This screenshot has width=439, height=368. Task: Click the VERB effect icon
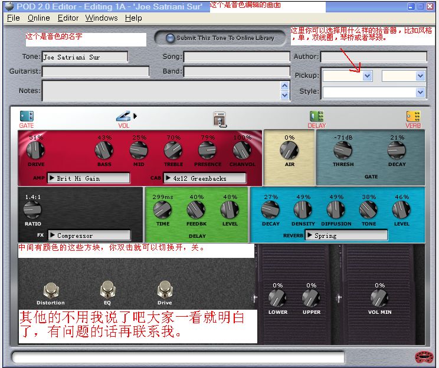pos(414,116)
